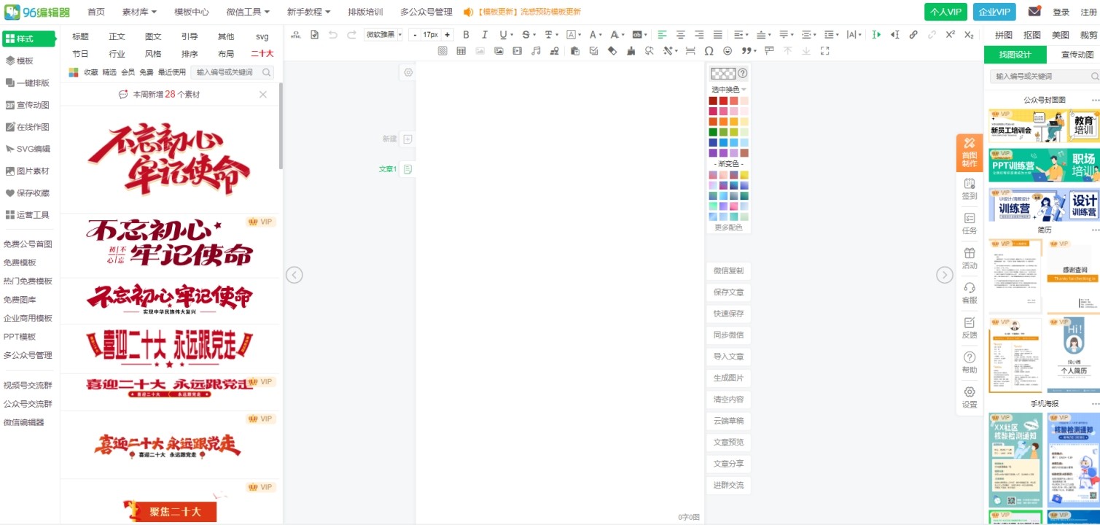Viewport: 1100px width, 525px height.
Task: Click the fullscreen expand icon
Action: click(x=825, y=51)
